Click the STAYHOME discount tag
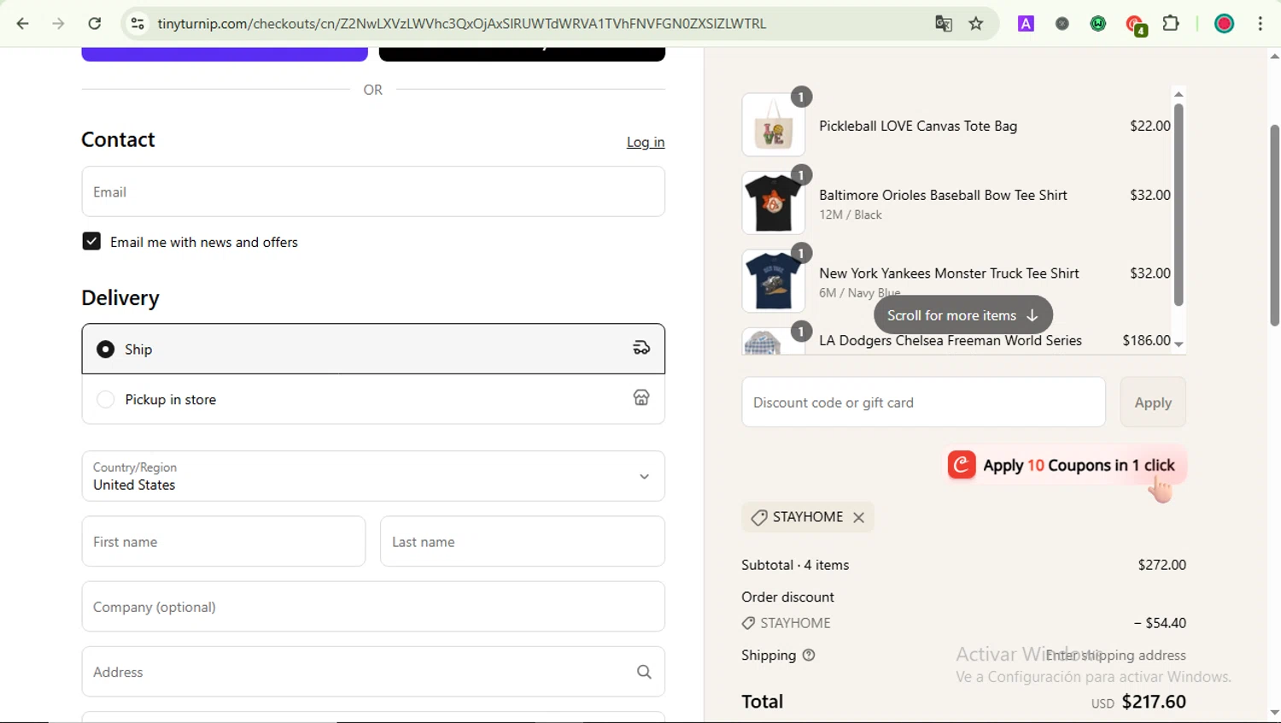The image size is (1281, 723). click(x=808, y=517)
